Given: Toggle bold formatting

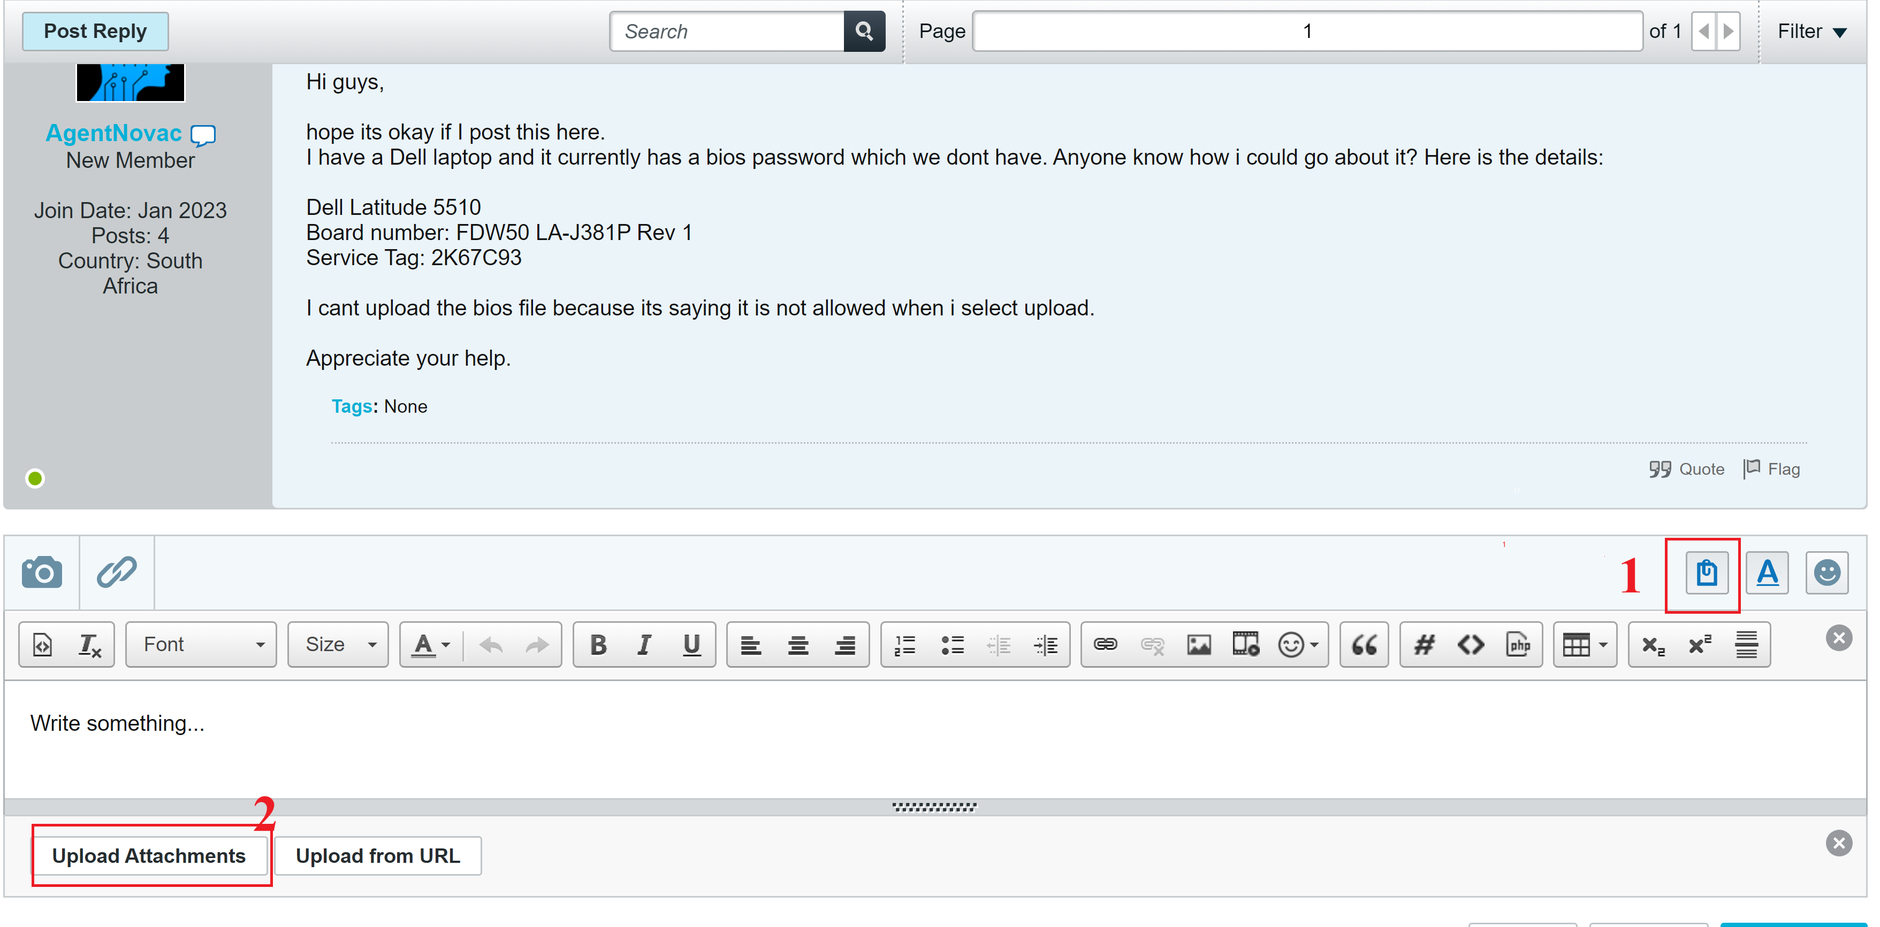Looking at the screenshot, I should coord(598,645).
